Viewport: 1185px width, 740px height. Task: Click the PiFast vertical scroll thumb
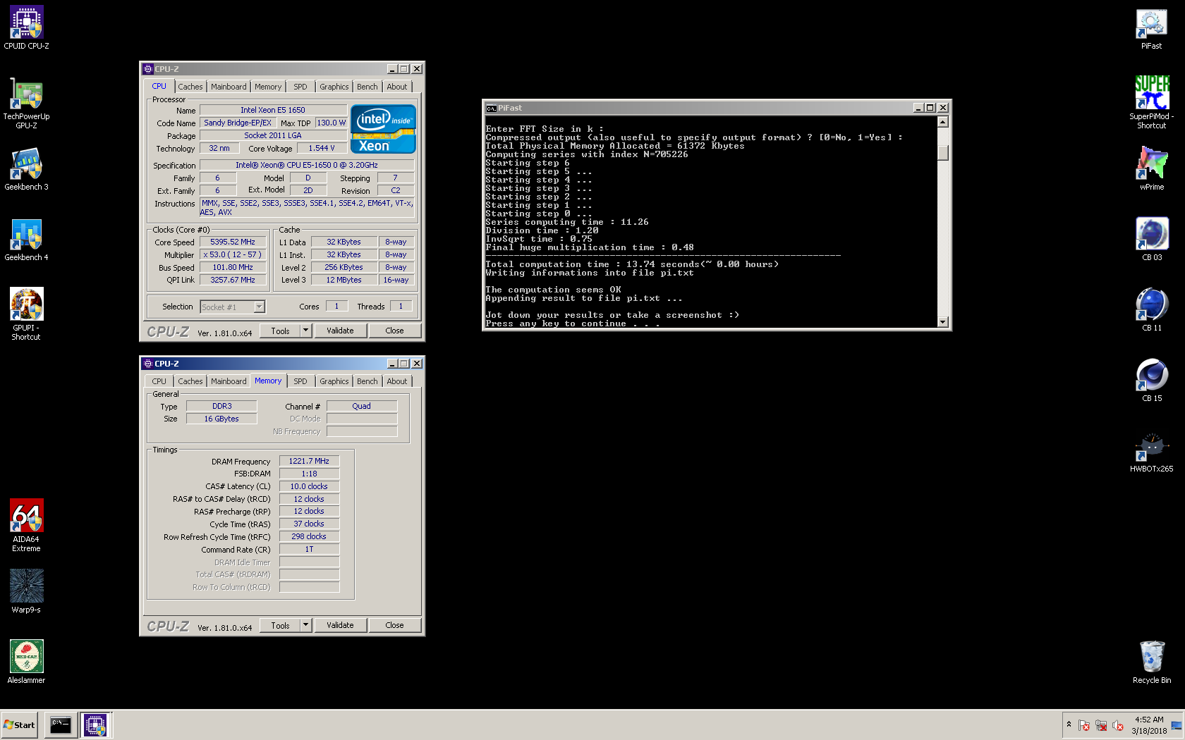[x=943, y=152]
